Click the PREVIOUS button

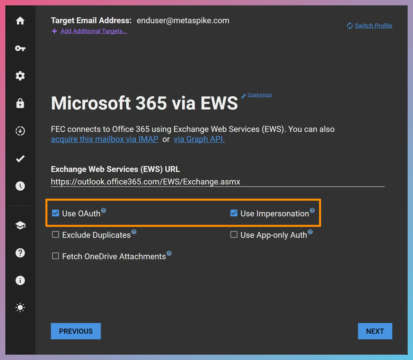(76, 331)
